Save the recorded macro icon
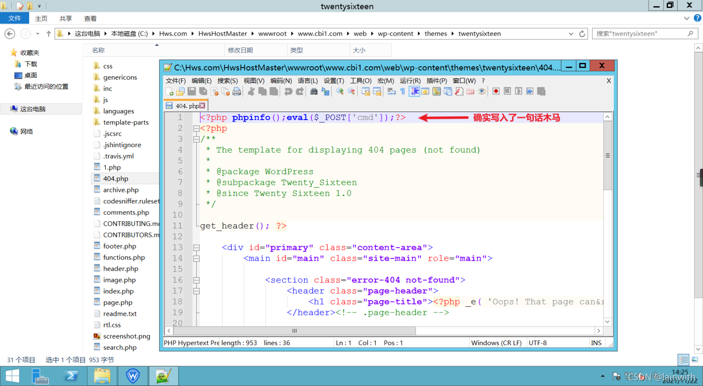 pyautogui.click(x=541, y=91)
